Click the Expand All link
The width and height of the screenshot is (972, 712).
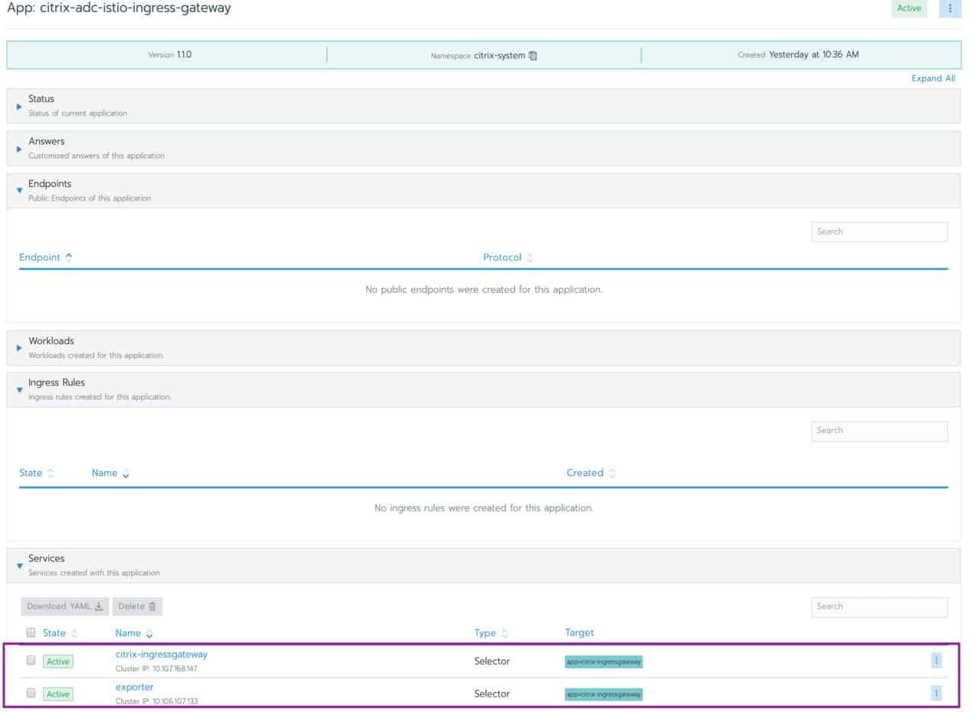[933, 78]
